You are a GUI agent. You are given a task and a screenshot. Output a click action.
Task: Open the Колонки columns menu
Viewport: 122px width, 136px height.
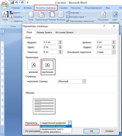pyautogui.click(x=61, y=17)
